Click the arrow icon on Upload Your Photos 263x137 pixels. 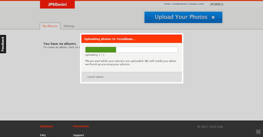[x=213, y=17]
